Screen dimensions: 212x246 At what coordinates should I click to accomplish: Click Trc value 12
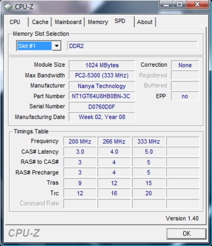(x=80, y=193)
